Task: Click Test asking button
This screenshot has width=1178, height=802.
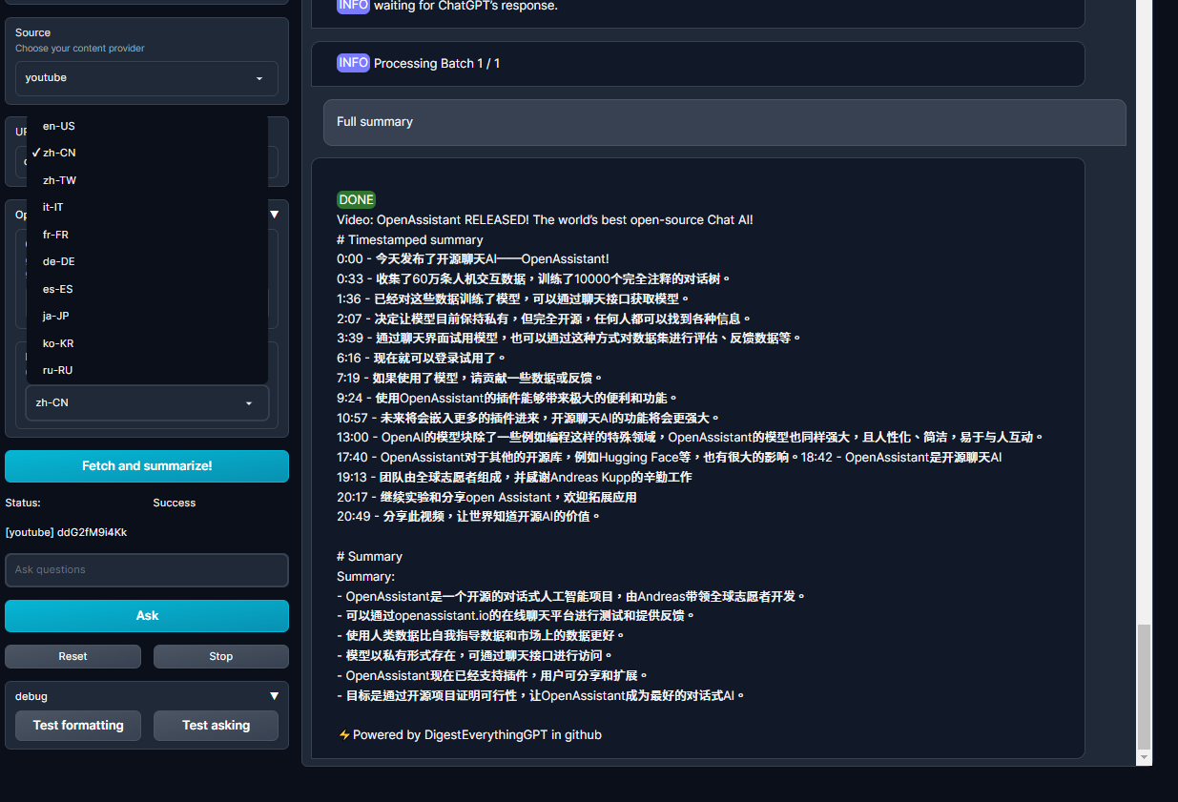Action: pos(217,725)
